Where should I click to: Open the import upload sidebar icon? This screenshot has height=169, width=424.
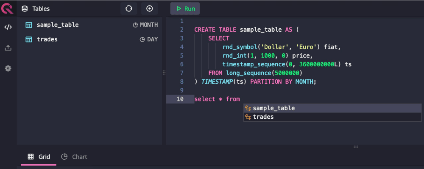pyautogui.click(x=8, y=48)
